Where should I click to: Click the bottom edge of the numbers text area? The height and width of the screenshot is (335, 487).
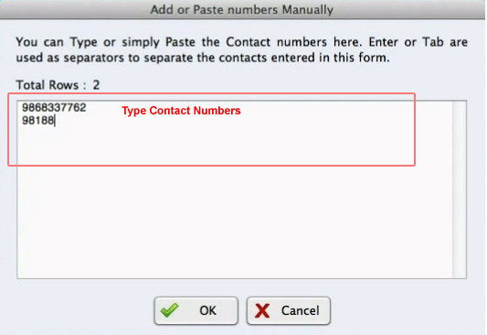(241, 278)
